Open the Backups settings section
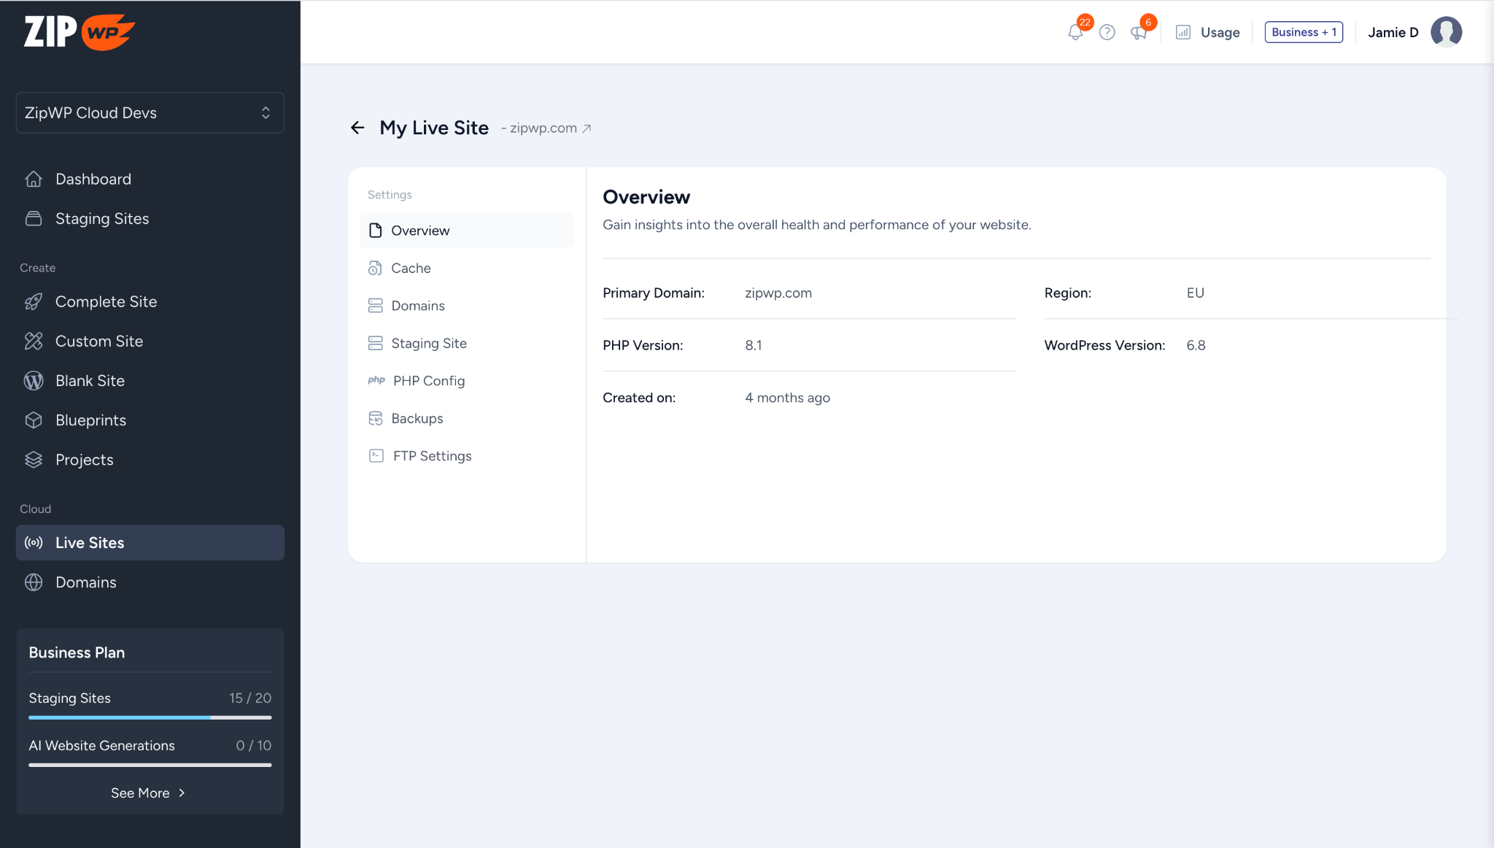This screenshot has height=848, width=1494. tap(417, 419)
